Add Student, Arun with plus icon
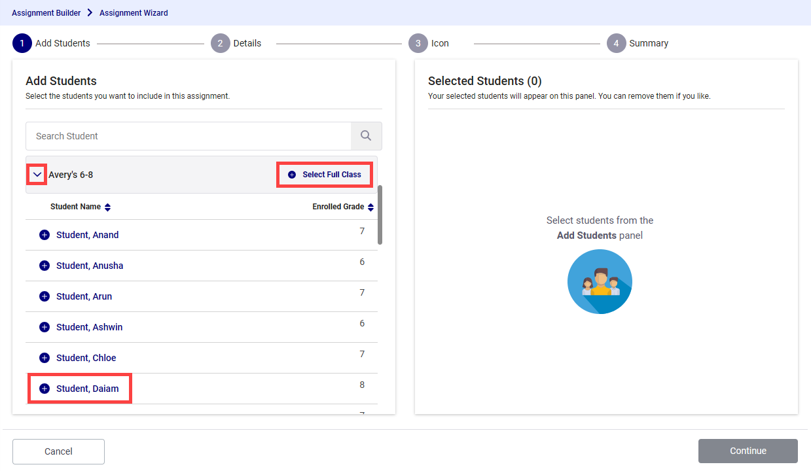 point(45,296)
